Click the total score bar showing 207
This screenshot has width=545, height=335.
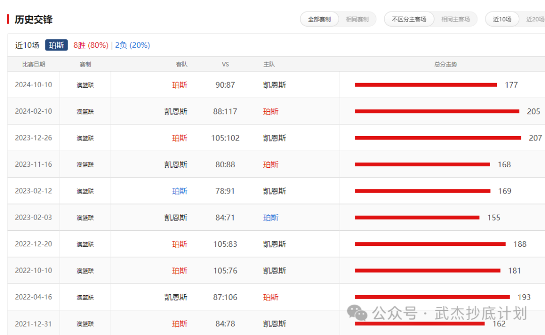coord(438,138)
